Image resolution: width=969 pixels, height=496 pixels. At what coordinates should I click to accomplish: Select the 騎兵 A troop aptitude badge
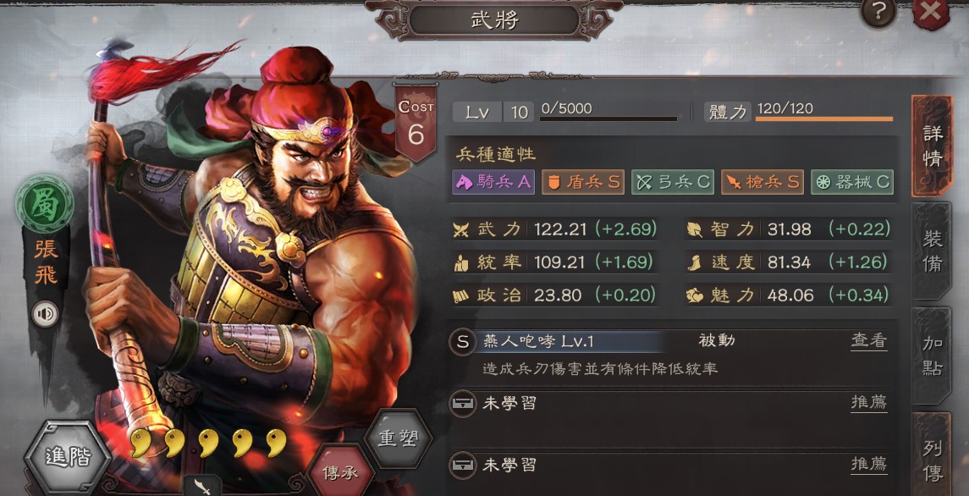click(x=493, y=182)
